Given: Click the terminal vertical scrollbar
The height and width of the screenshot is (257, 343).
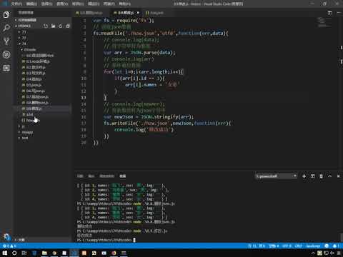Looking at the screenshot, I should (342, 237).
